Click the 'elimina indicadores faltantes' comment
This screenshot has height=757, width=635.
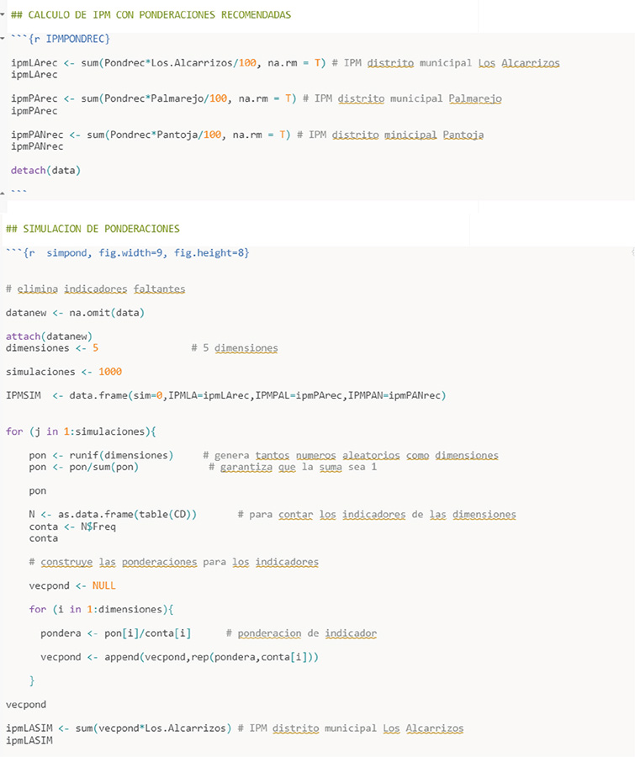click(x=95, y=289)
